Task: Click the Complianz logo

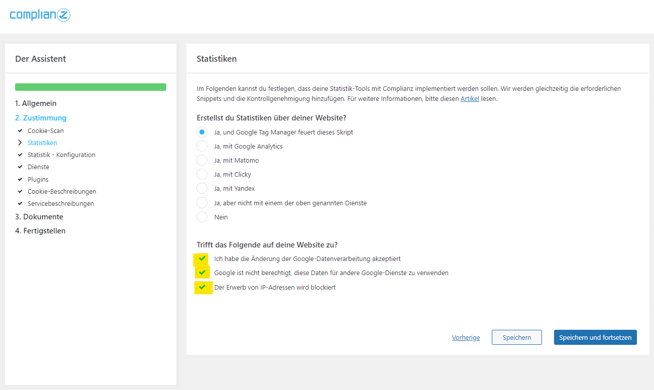Action: [x=40, y=15]
